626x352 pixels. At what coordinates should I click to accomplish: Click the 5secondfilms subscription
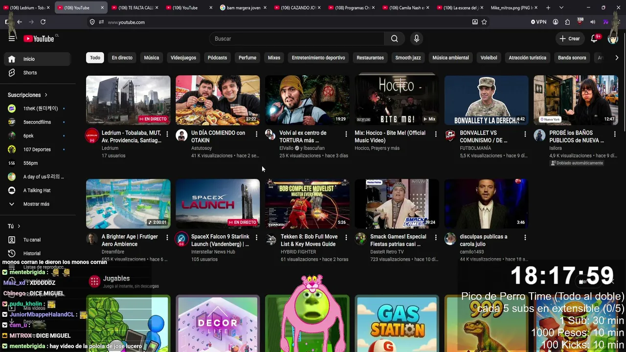(x=38, y=122)
